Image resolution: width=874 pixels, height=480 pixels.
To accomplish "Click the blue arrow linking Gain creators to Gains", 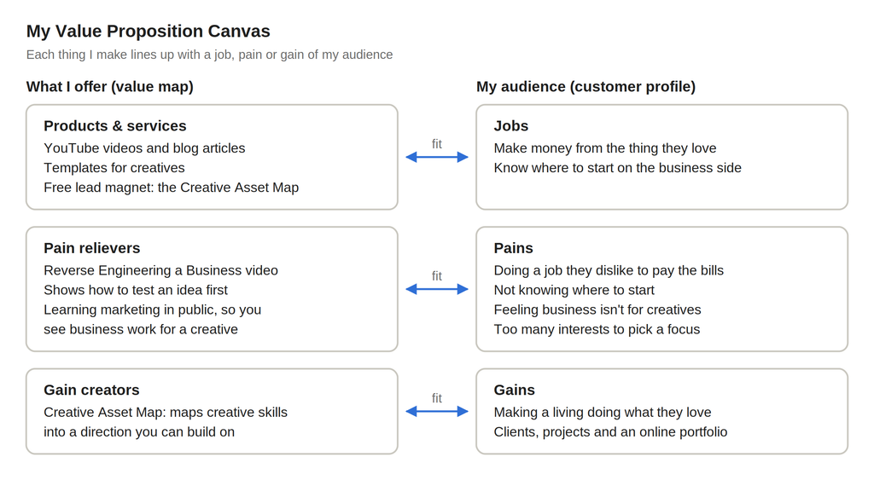I will tap(437, 411).
